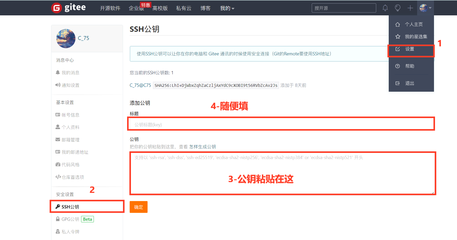Log out via the 退出 item

pos(409,83)
